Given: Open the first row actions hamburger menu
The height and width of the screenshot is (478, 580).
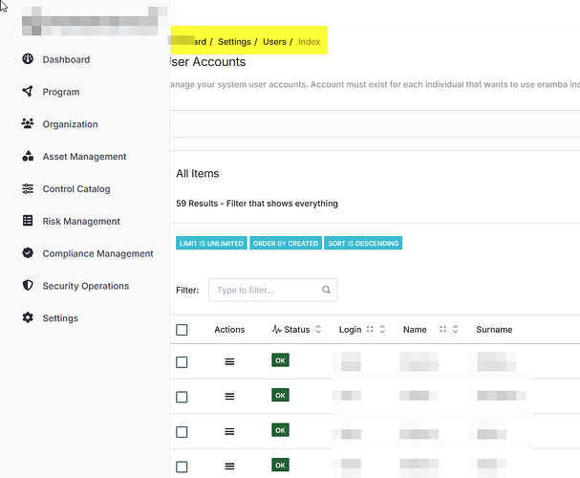Looking at the screenshot, I should click(229, 362).
